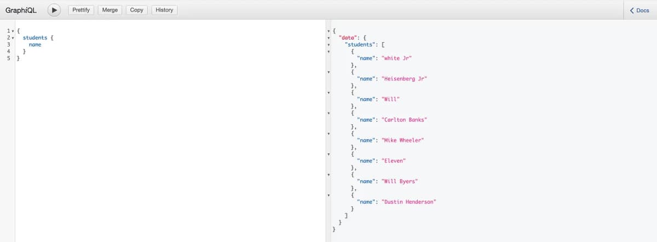
Task: Fold the result object containing "Will Byers"
Action: click(x=328, y=175)
